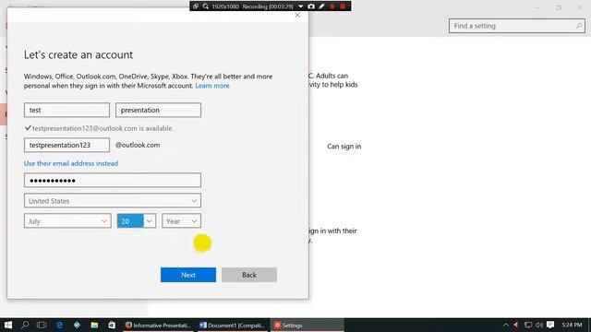Screen dimensions: 591x332
Task: Pause the recording with the red pause button
Action: [332, 6]
